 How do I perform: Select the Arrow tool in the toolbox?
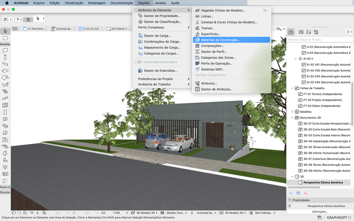pyautogui.click(x=5, y=31)
